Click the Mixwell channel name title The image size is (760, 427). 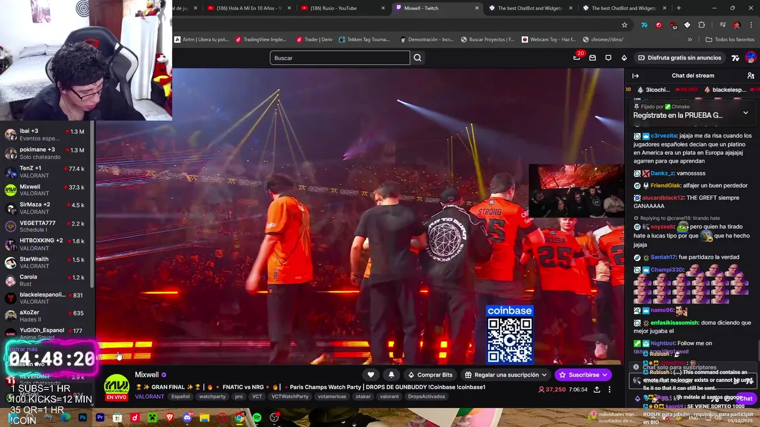tap(147, 375)
